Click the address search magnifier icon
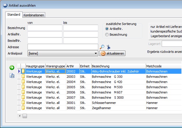The width and height of the screenshot is (182, 128). [x=102, y=47]
